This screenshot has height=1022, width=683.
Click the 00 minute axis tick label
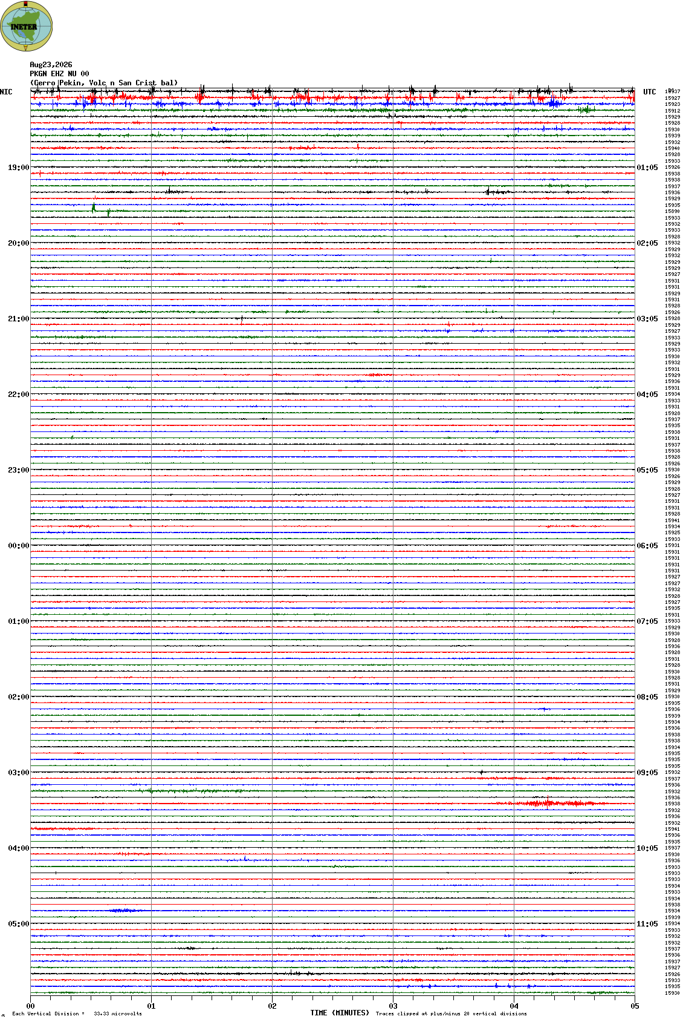coord(30,1006)
